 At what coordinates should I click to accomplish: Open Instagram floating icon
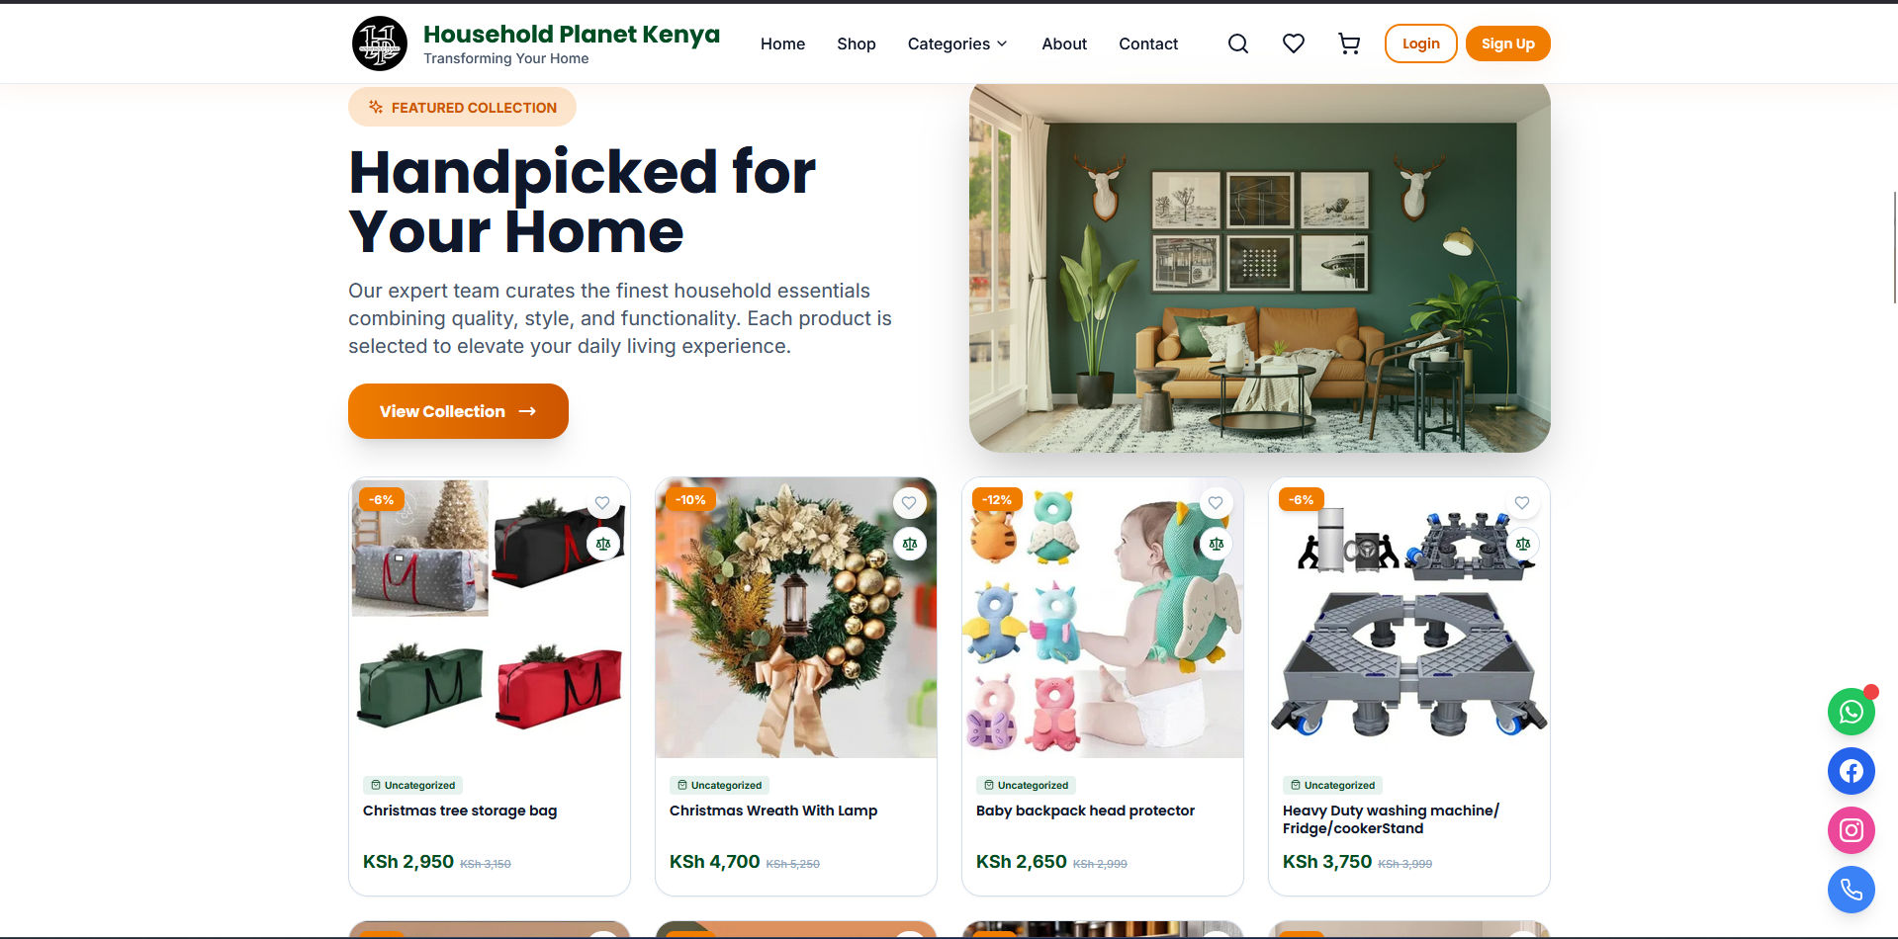pyautogui.click(x=1851, y=830)
